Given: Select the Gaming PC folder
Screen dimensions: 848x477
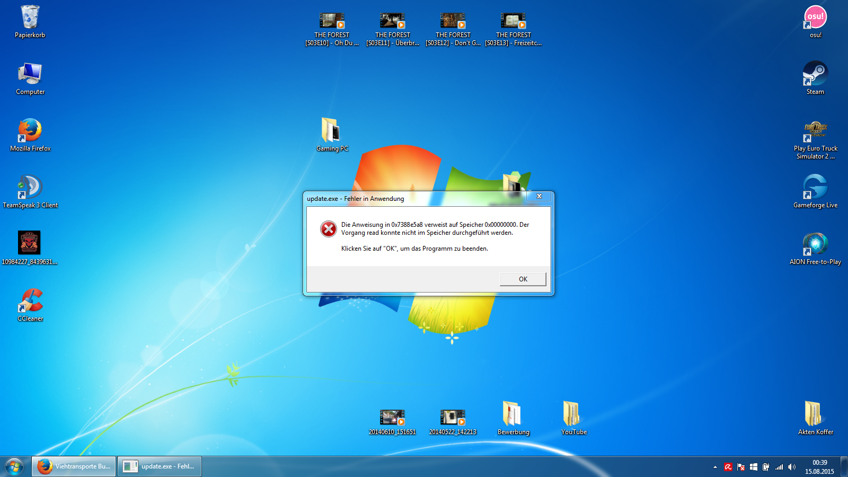Looking at the screenshot, I should (332, 135).
